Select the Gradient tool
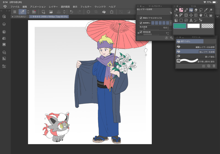This screenshot has height=154, width=220. (x=176, y=20)
